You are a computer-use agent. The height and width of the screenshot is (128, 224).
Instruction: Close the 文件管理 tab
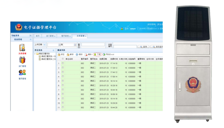pos(85,36)
